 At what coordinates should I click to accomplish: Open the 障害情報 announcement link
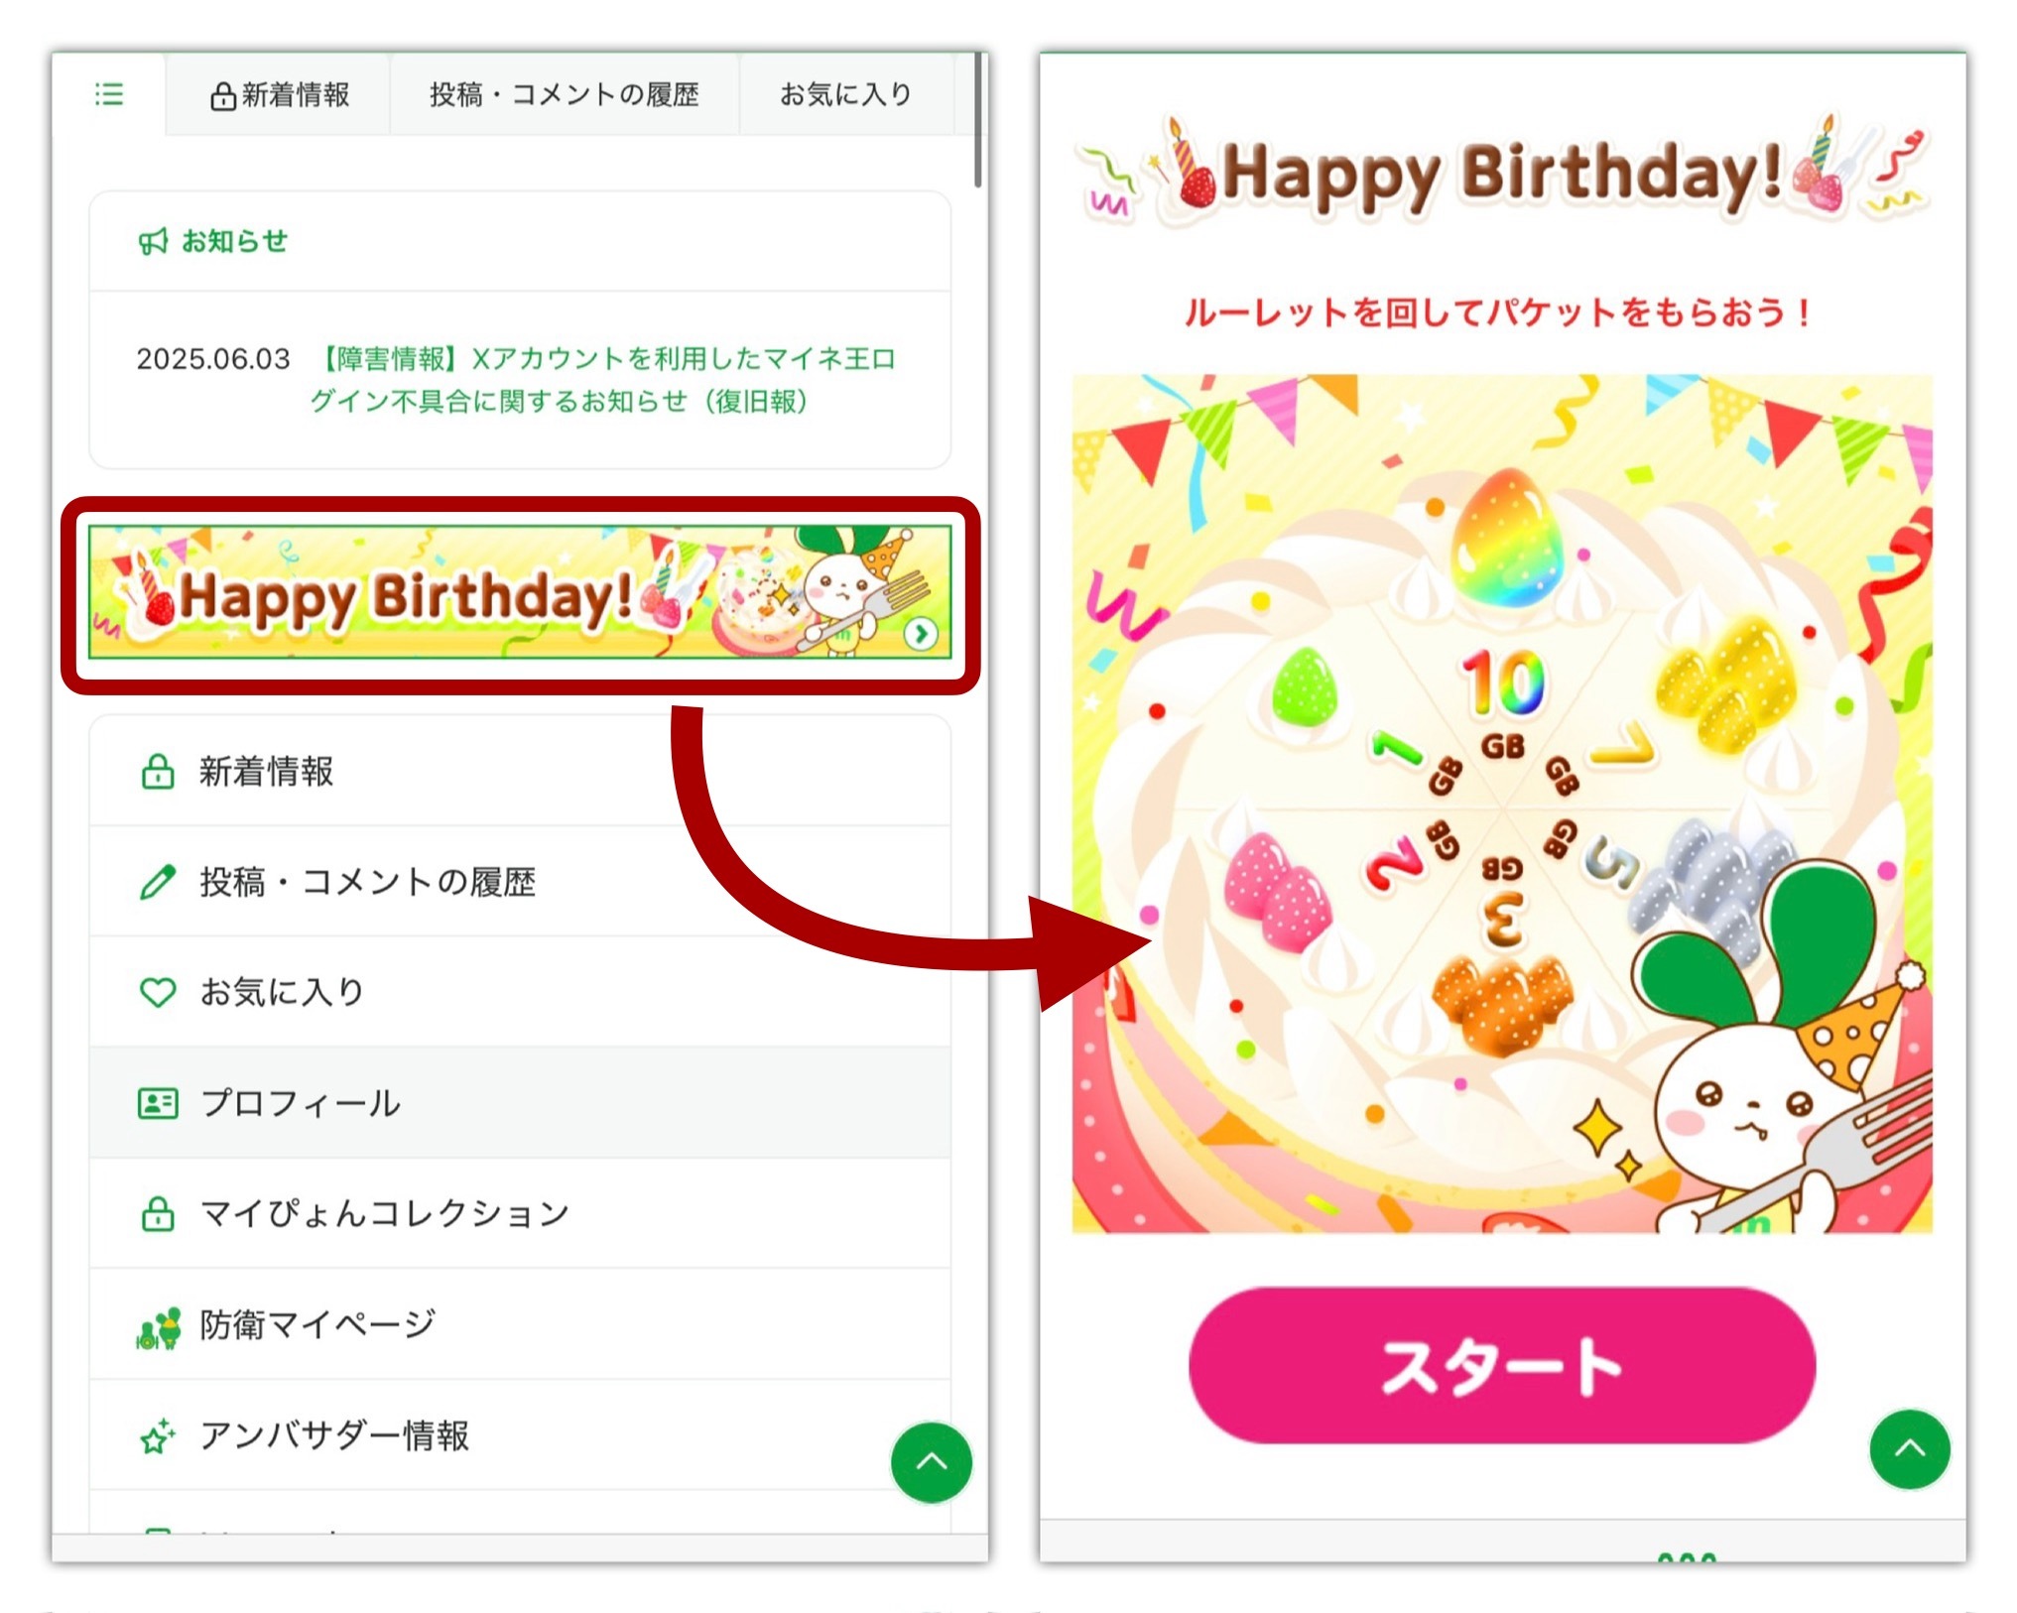click(x=603, y=380)
